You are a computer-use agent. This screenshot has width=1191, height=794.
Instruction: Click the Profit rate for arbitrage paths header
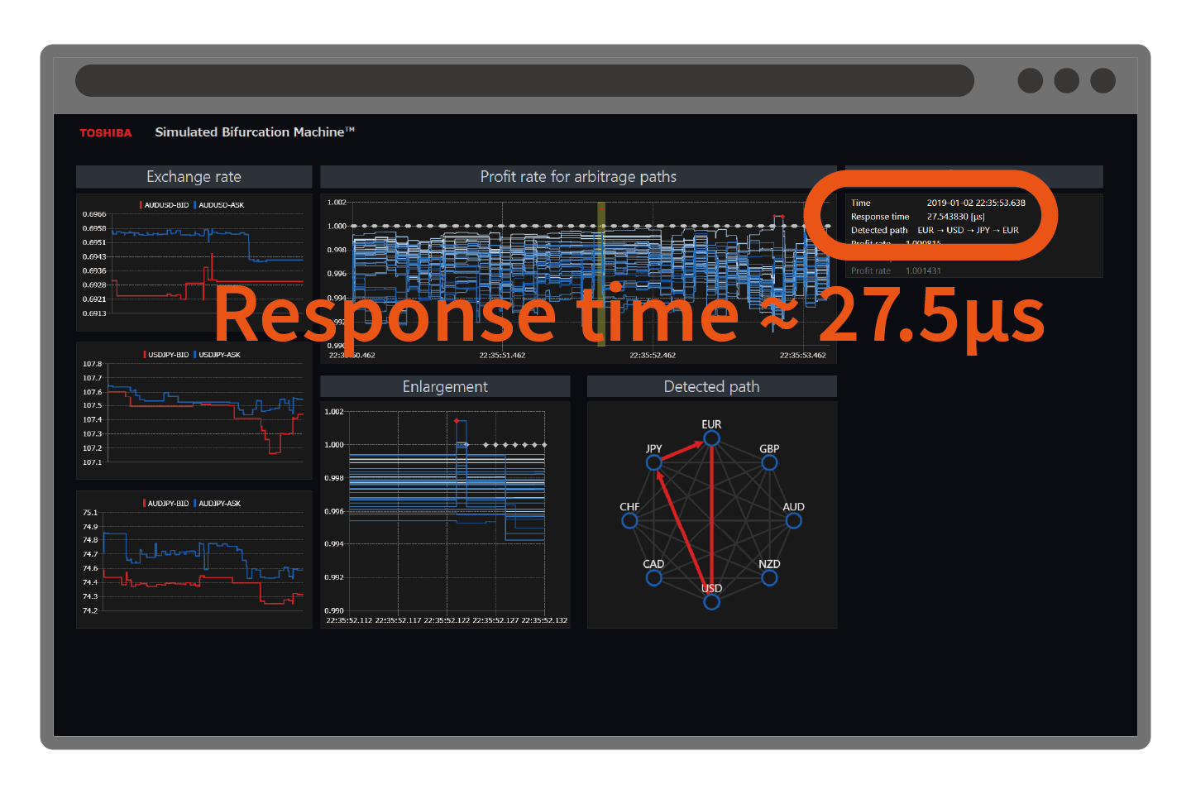(x=578, y=176)
